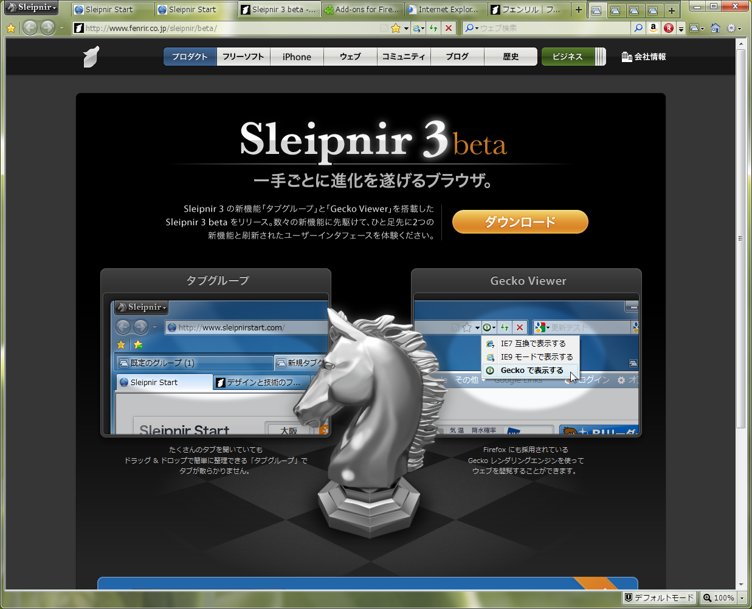This screenshot has height=609, width=752.
Task: Click the page scrollbar up arrow
Action: [x=741, y=44]
